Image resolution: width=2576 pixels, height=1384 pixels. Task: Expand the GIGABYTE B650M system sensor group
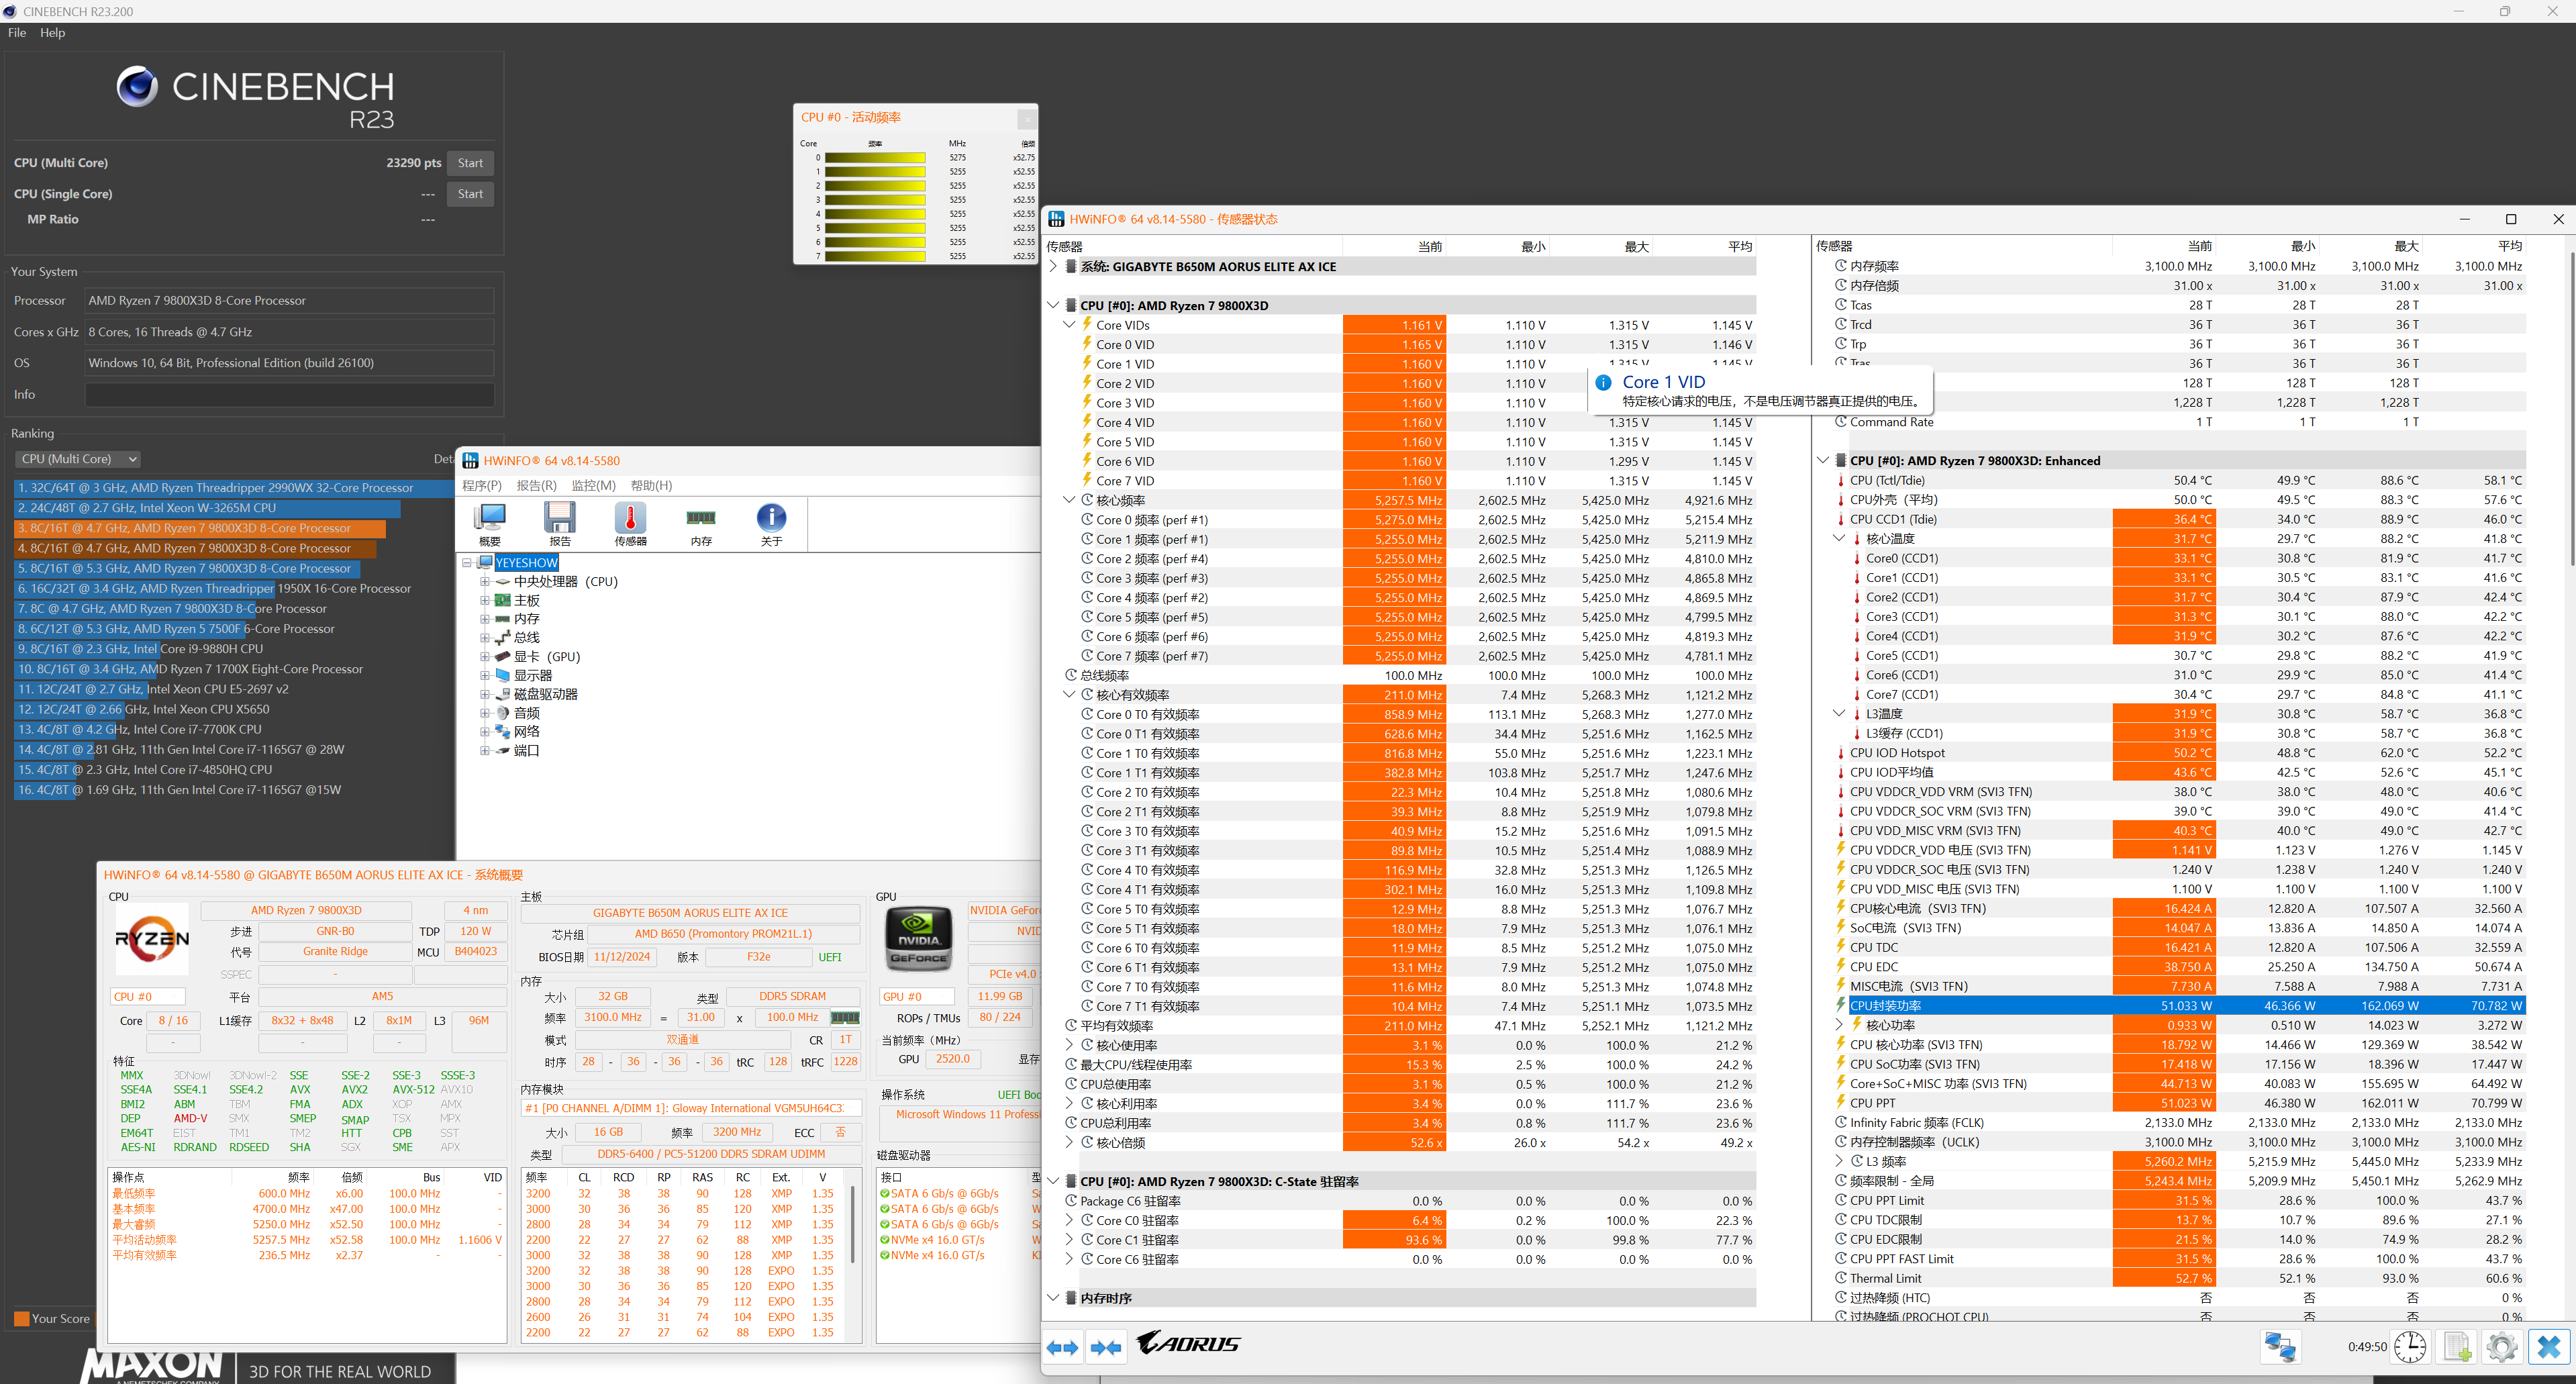(x=1053, y=267)
